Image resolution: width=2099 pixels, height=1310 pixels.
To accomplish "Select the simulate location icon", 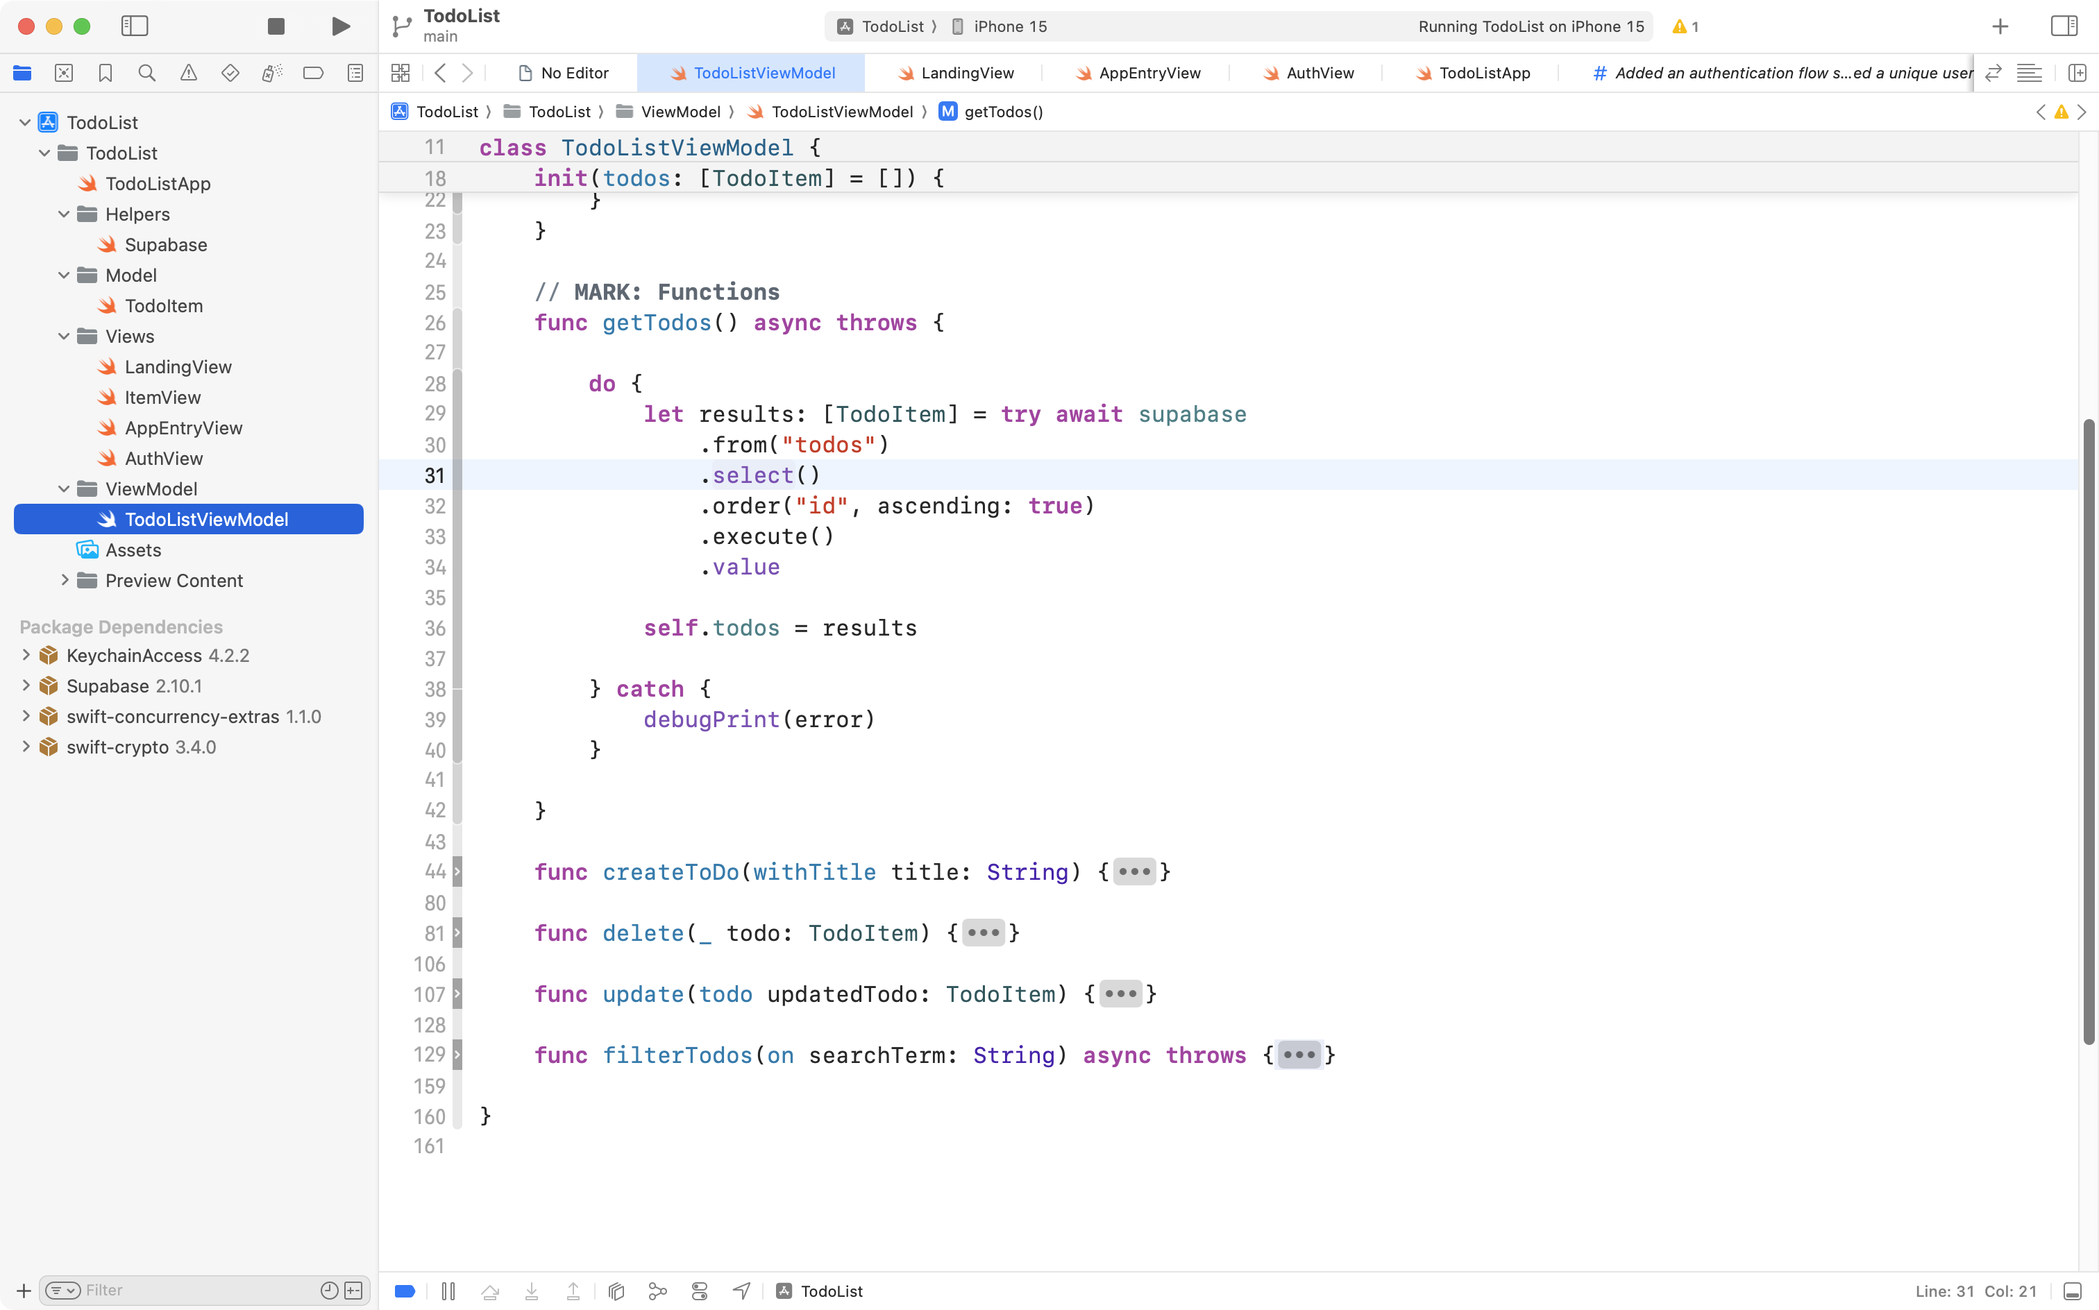I will (x=741, y=1291).
